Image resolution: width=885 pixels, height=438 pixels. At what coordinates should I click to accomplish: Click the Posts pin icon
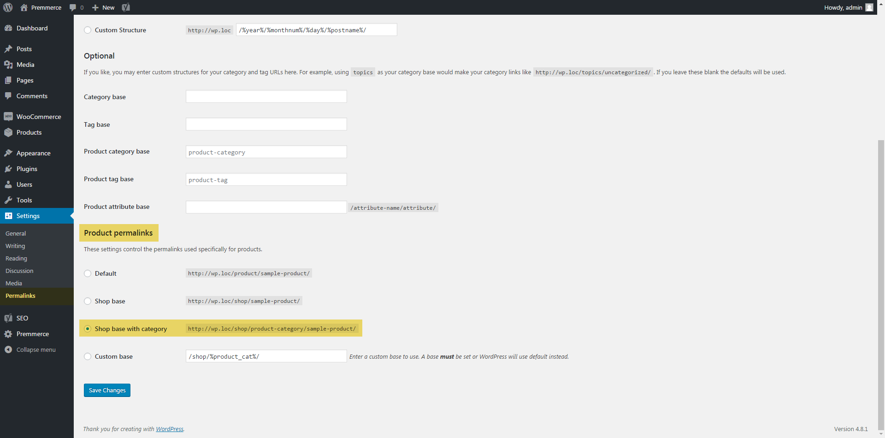click(8, 49)
